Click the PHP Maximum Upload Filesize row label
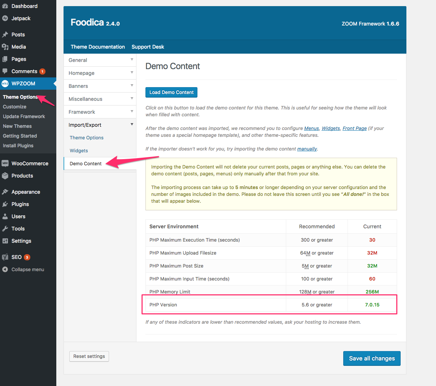Screen dimensions: 436x386 coord(183,253)
